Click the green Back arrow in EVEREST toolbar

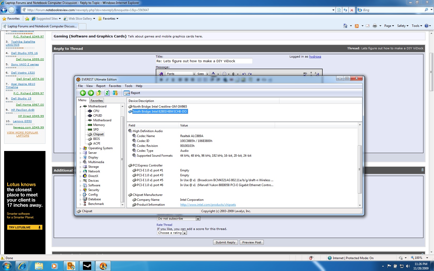(83, 93)
